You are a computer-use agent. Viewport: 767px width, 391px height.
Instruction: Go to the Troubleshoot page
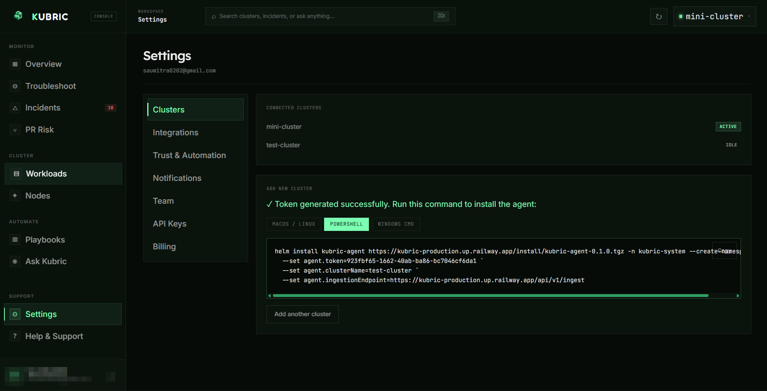[x=63, y=86]
